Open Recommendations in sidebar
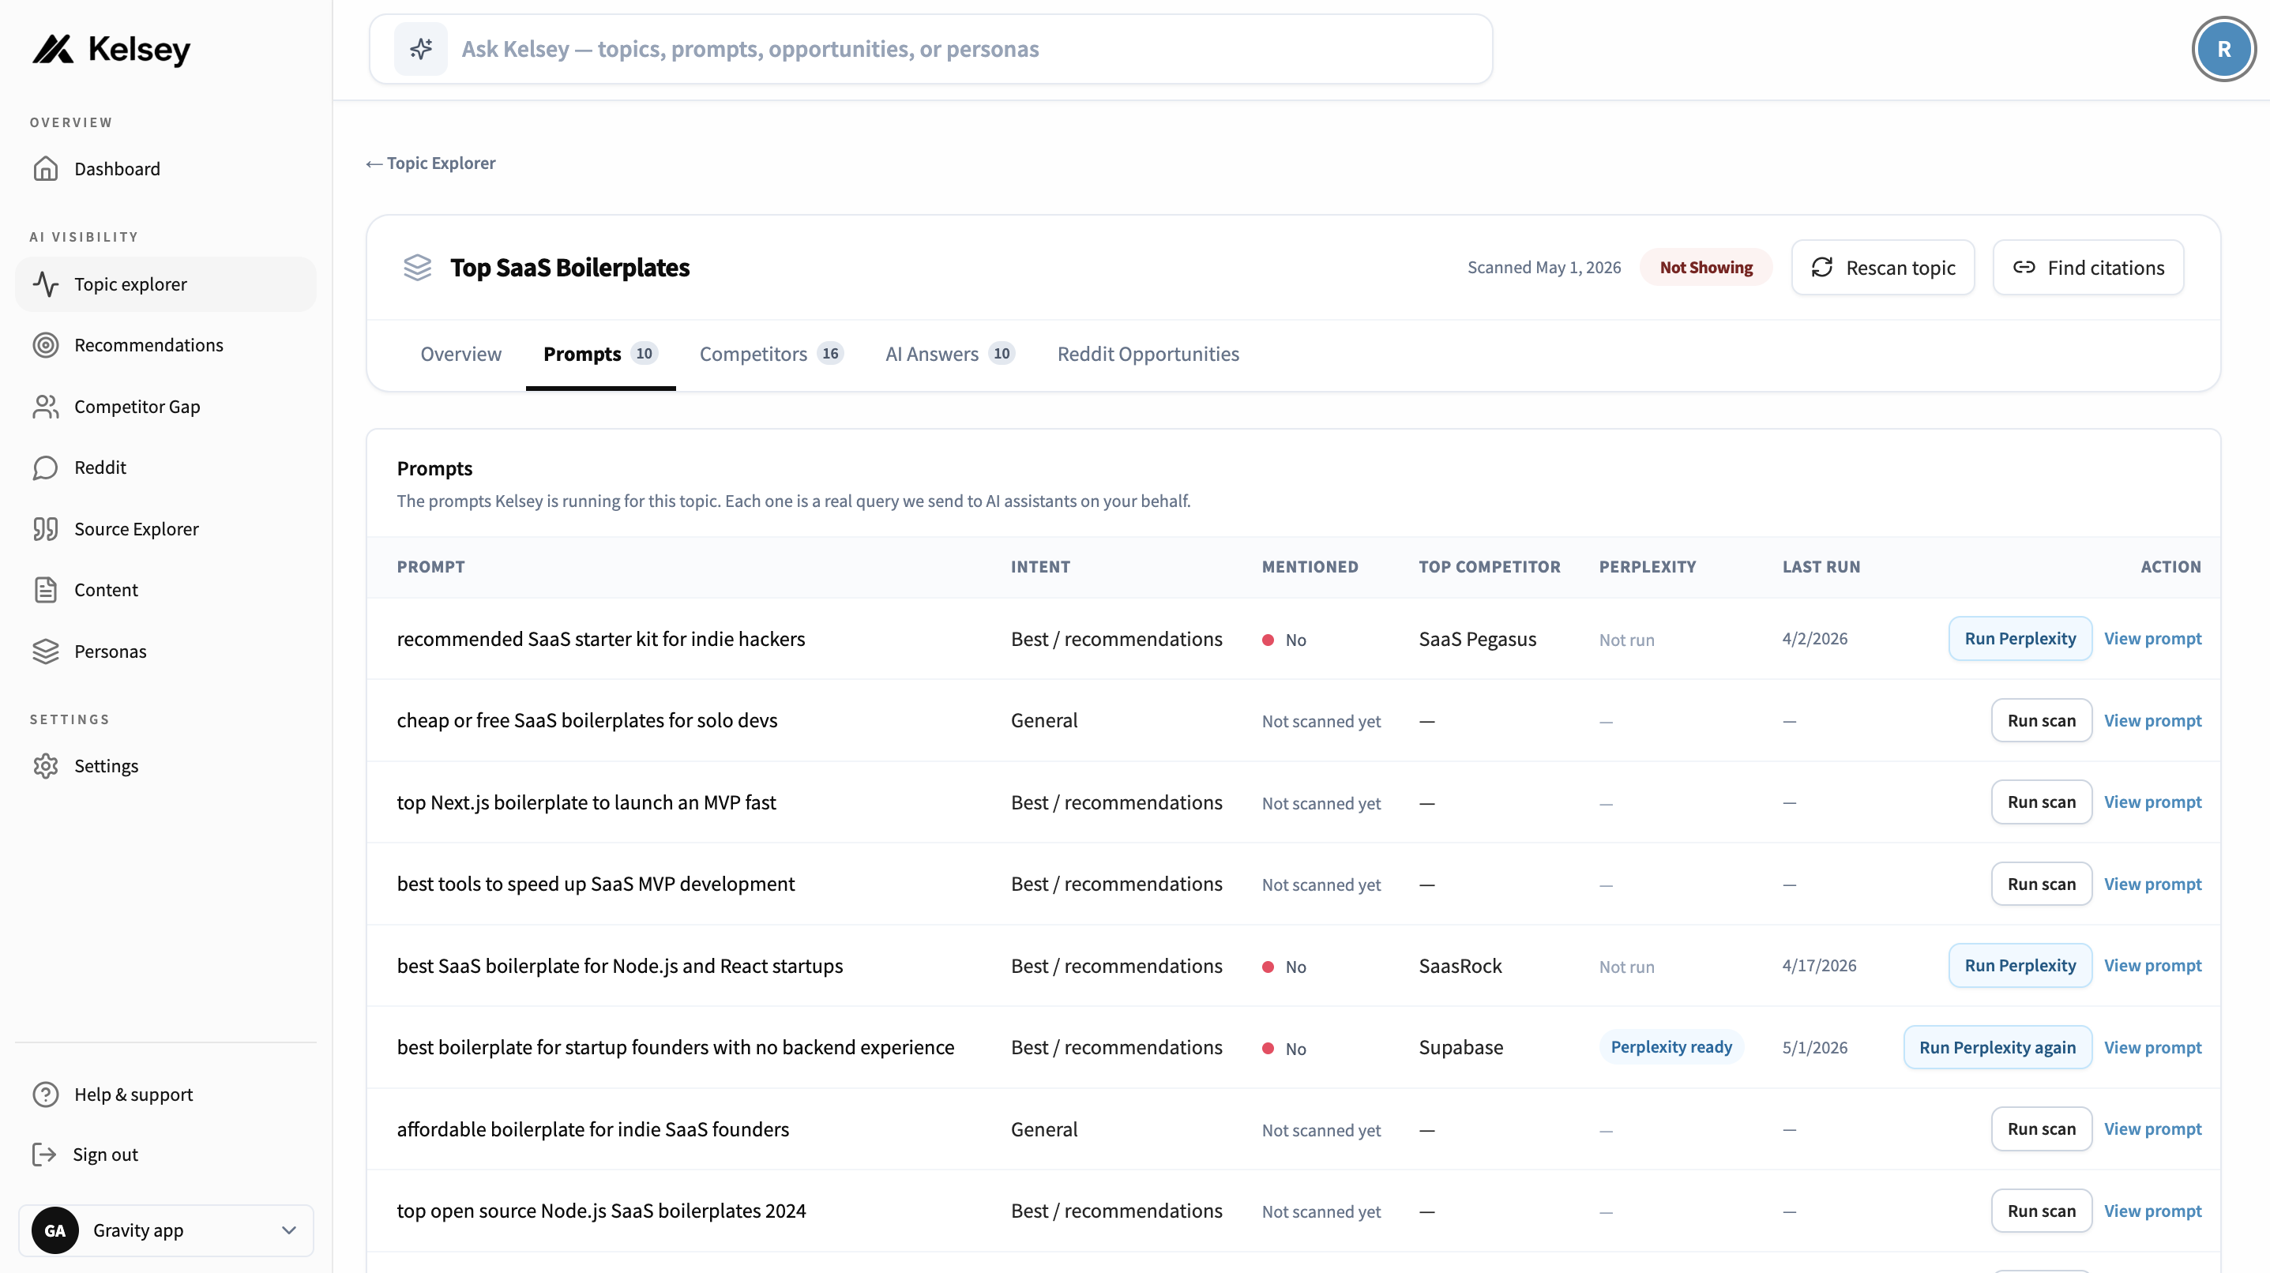Viewport: 2270px width, 1273px height. click(166, 344)
